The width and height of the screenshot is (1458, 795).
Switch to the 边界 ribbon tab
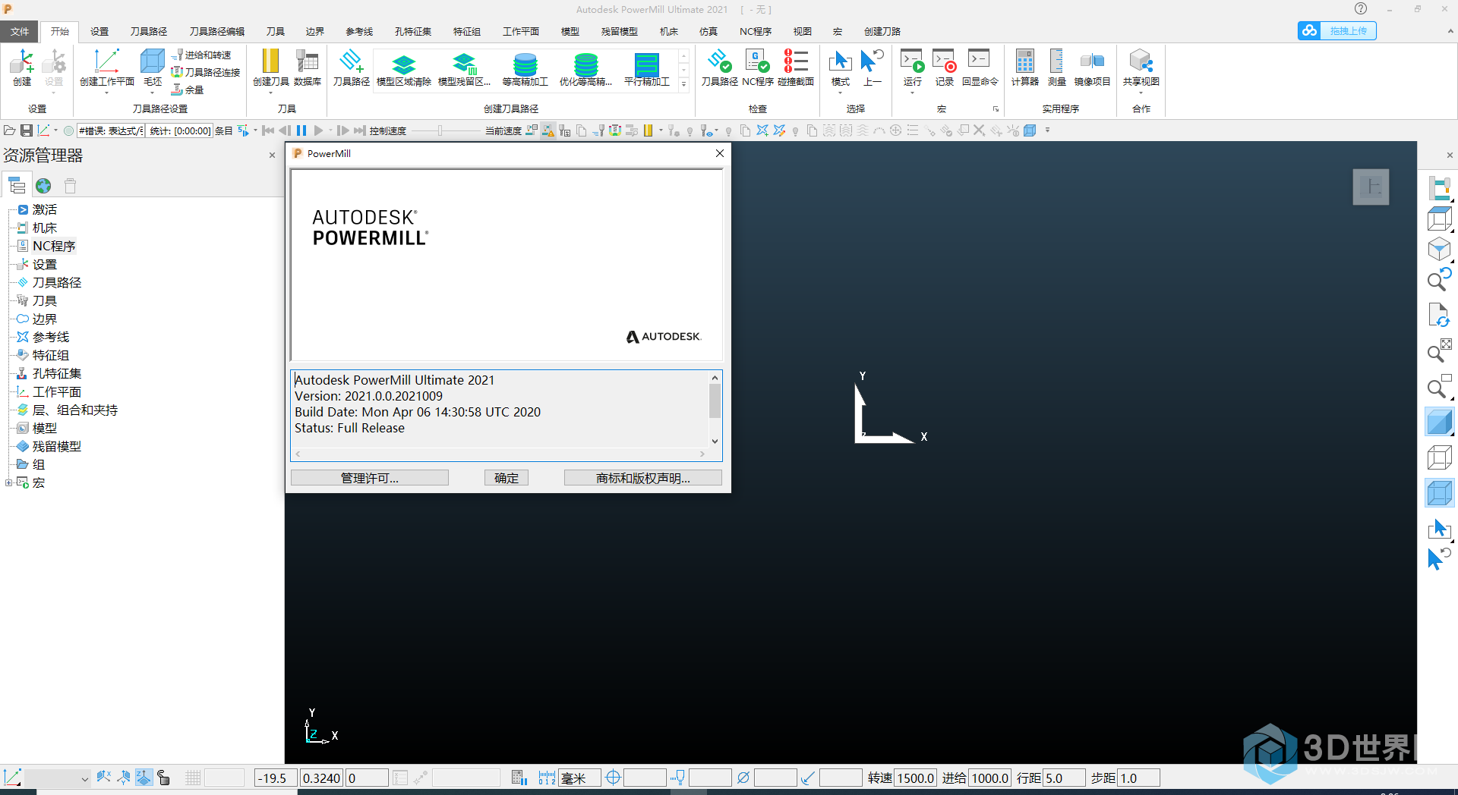point(315,31)
